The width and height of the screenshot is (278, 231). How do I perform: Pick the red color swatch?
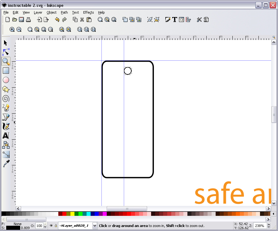(x=64, y=214)
